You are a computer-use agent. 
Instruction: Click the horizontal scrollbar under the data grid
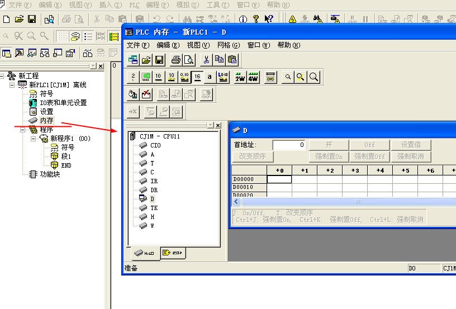click(358, 201)
